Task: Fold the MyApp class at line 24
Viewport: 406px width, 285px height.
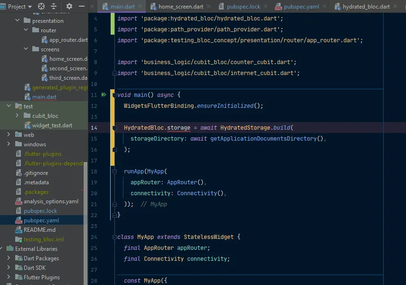Action: (x=114, y=237)
